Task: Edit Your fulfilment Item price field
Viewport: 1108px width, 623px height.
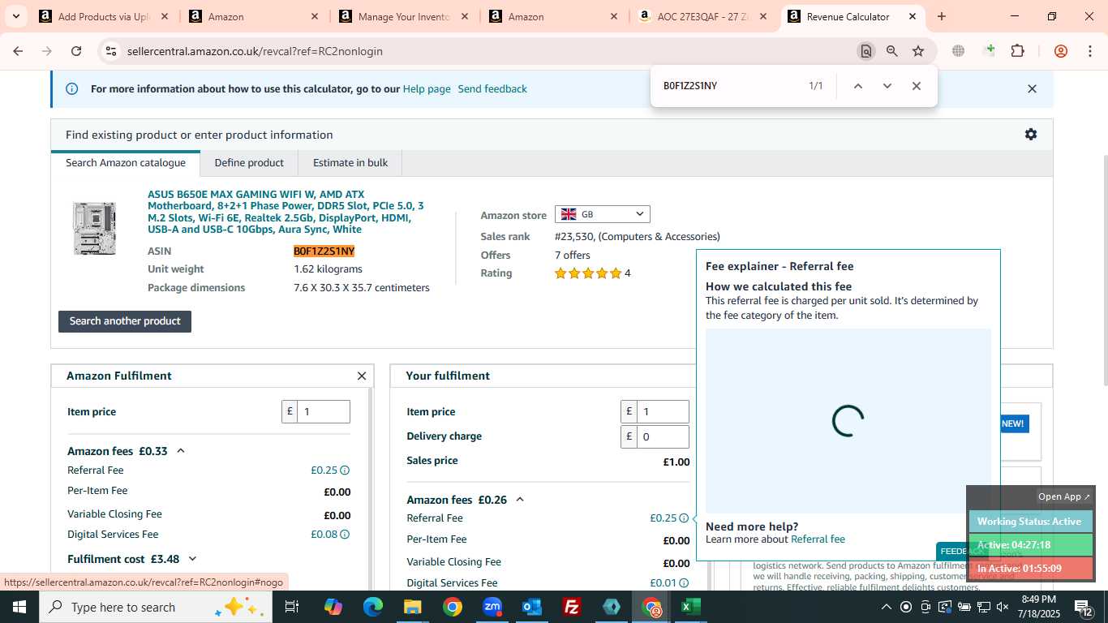Action: [663, 411]
